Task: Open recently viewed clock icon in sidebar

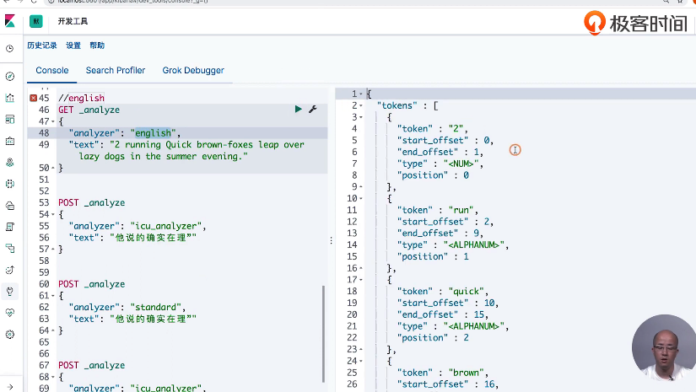Action: 10,48
